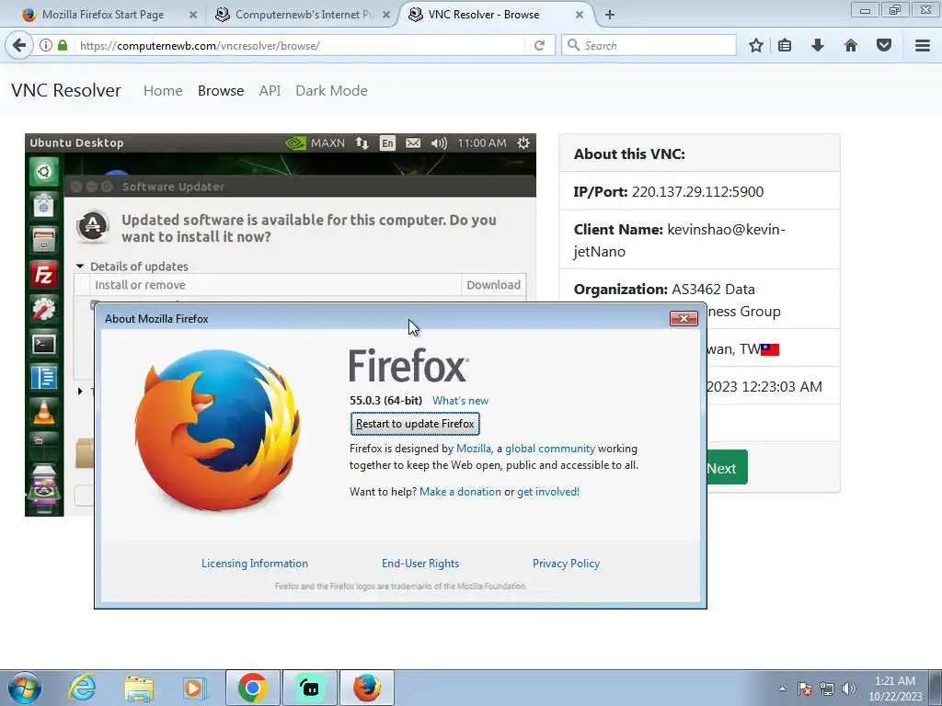The image size is (942, 706).
Task: Click the get involved! link
Action: [x=548, y=492]
